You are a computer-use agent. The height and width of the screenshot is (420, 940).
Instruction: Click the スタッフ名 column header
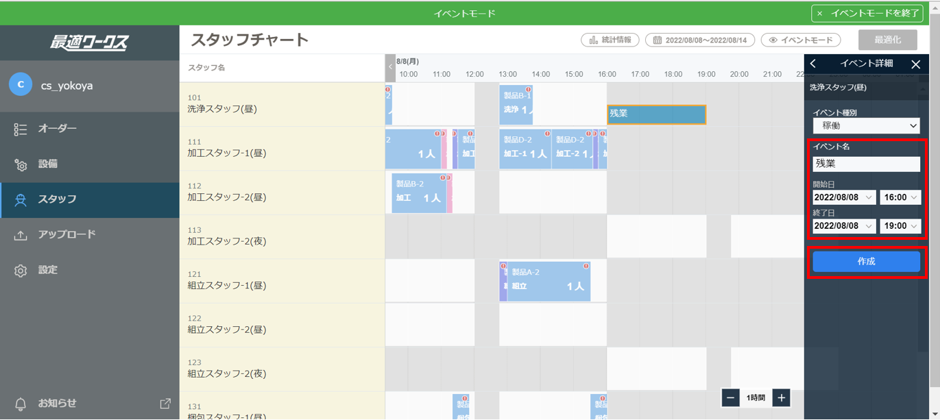pyautogui.click(x=206, y=68)
